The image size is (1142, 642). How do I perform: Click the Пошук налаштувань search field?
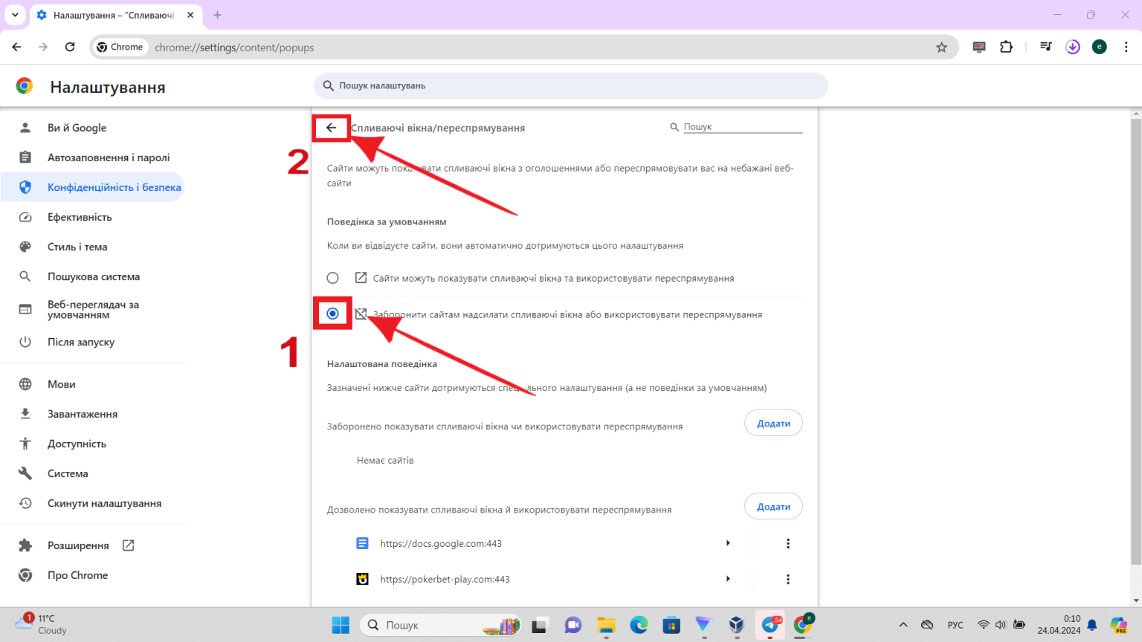pyautogui.click(x=570, y=85)
